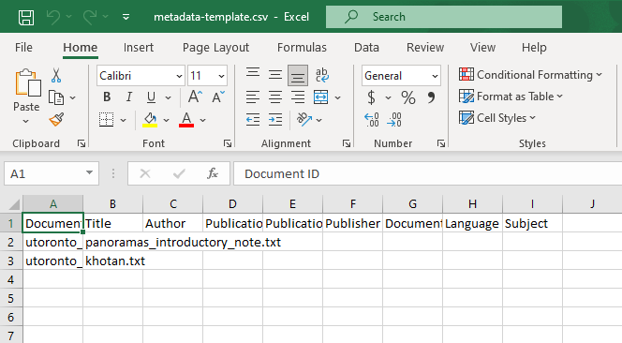Image resolution: width=622 pixels, height=343 pixels.
Task: Click Increase Decimal icon
Action: coord(371,120)
